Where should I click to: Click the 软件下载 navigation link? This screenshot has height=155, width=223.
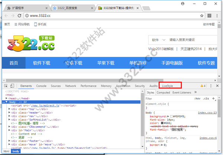point(42,63)
